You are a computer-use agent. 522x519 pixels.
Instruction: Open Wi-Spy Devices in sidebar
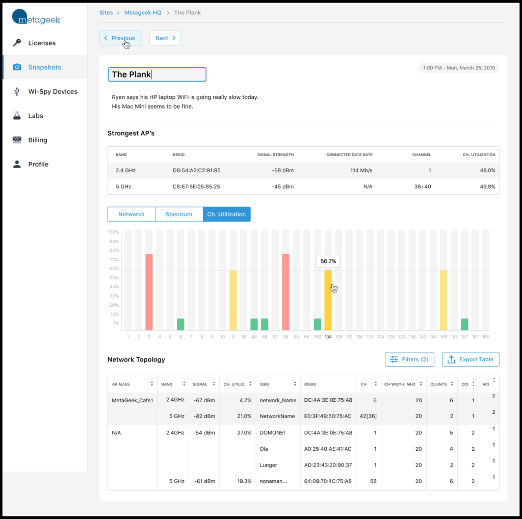(x=45, y=92)
